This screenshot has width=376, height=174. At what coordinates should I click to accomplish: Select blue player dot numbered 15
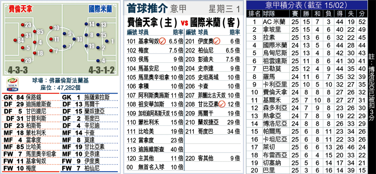click(x=98, y=35)
